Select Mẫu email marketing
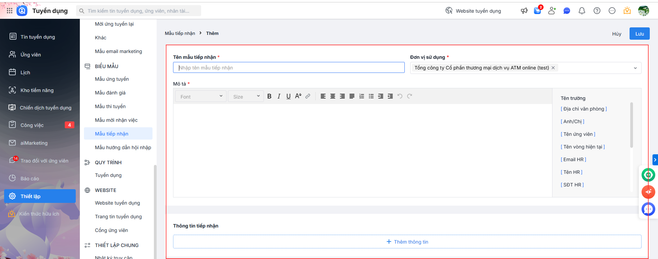This screenshot has width=658, height=259. [x=118, y=51]
